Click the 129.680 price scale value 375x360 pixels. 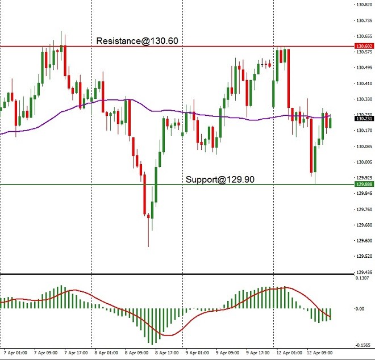[x=364, y=225]
